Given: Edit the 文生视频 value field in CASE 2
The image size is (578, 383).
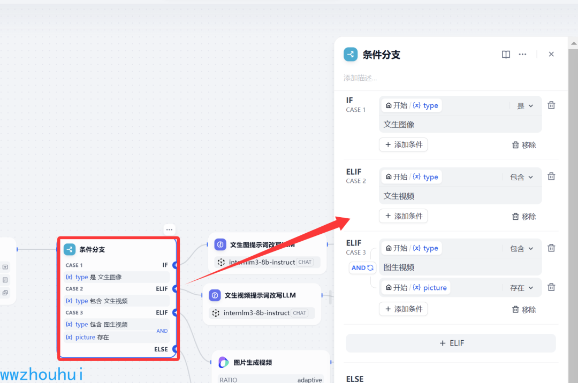Looking at the screenshot, I should tap(460, 196).
